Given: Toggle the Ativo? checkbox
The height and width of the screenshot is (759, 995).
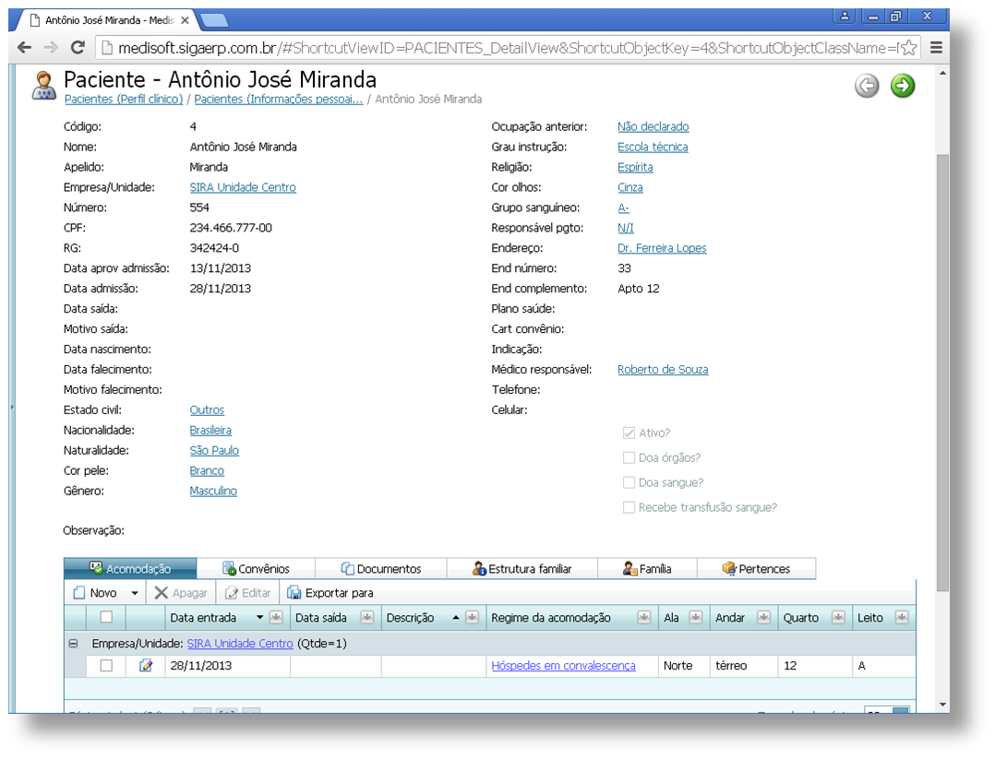Looking at the screenshot, I should [x=629, y=433].
